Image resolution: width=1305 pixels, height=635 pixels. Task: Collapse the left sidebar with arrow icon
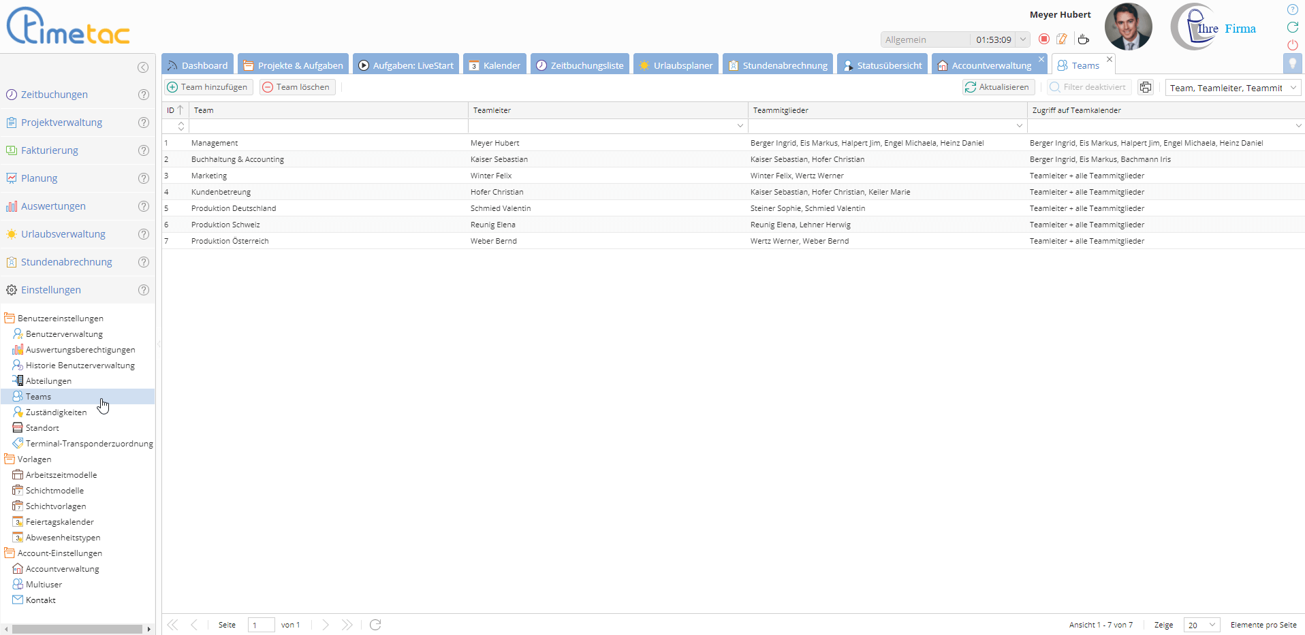pos(143,67)
